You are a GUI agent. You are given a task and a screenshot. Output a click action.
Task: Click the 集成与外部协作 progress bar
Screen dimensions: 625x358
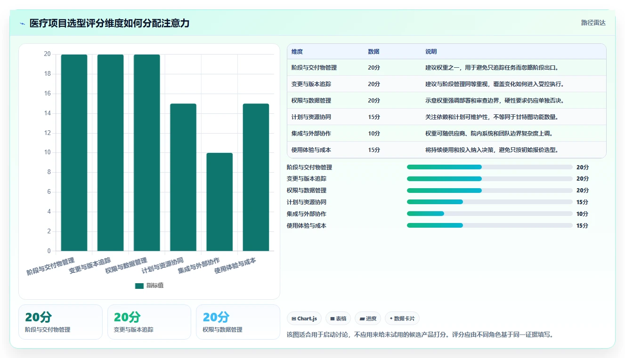[490, 214]
